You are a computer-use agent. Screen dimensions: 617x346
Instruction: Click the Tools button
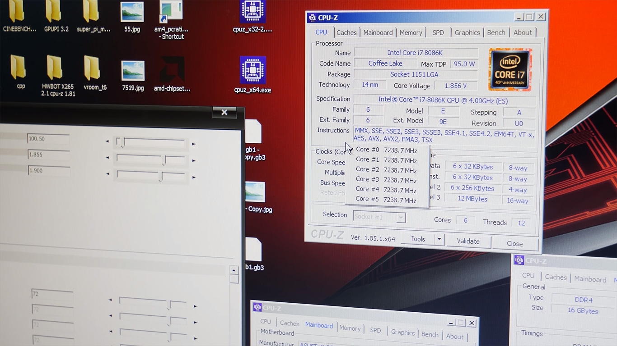point(417,239)
